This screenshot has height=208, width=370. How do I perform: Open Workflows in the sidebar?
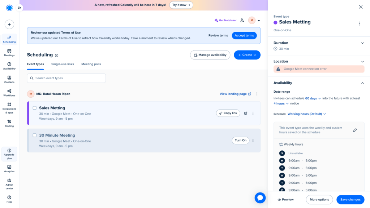pos(9,93)
